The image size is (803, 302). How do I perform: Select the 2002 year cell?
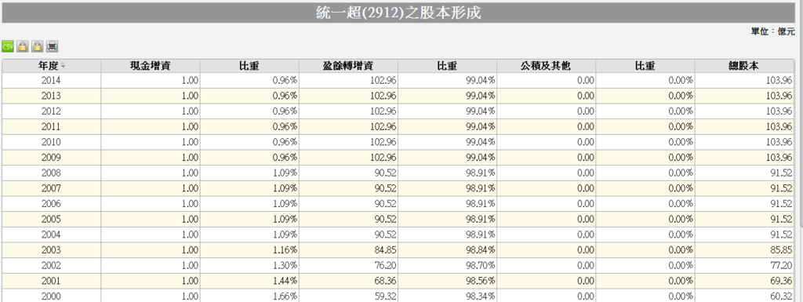(51, 266)
